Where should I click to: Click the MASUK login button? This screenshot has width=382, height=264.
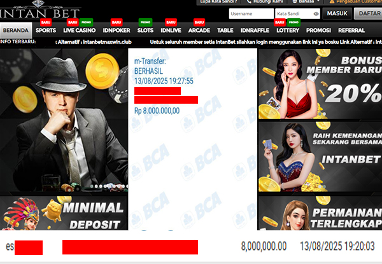[337, 13]
